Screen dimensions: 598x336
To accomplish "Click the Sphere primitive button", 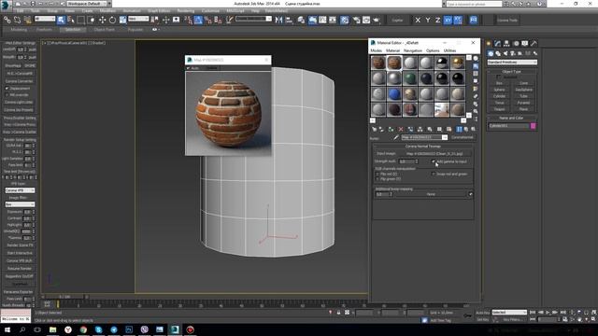I will (x=499, y=90).
